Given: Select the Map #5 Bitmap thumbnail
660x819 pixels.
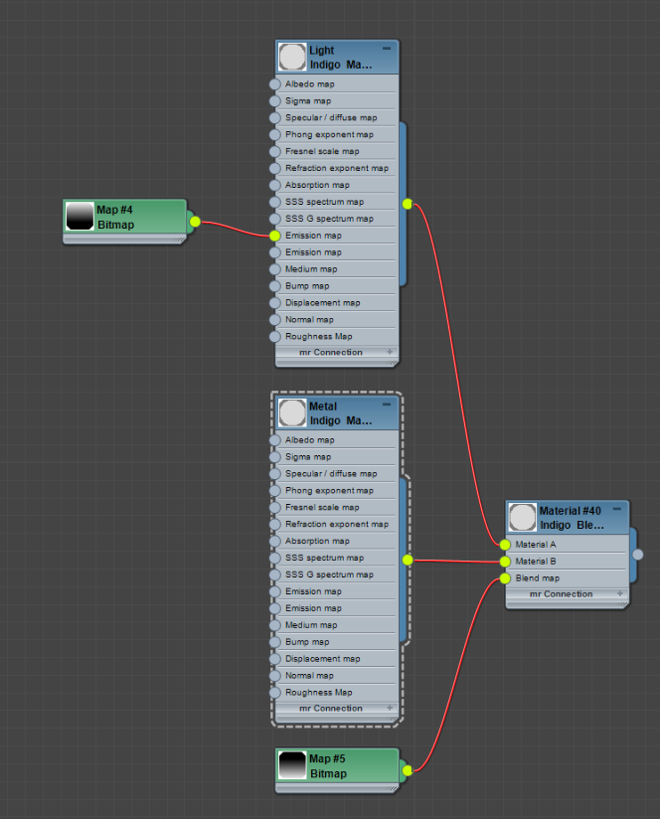Looking at the screenshot, I should [x=292, y=766].
